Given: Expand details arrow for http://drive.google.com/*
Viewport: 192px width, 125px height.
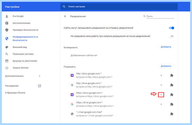Looking at the screenshot, I should (161, 85).
